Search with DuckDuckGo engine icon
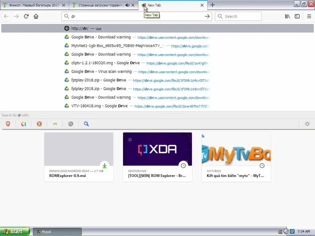This screenshot has height=236, width=315. coord(39,124)
